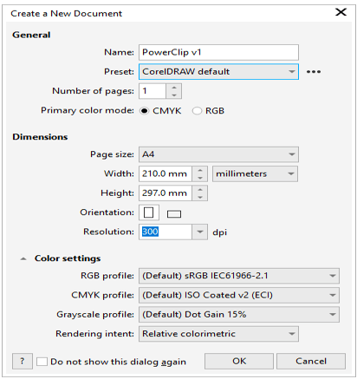Viewport: 357px width, 379px height.
Task: Open the Preset dropdown
Action: 218,72
